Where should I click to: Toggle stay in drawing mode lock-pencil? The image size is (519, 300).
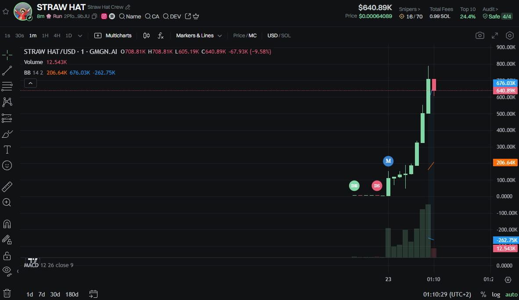pos(7,240)
